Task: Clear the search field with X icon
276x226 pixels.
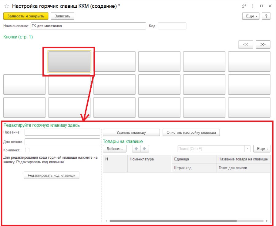Action: click(247, 149)
